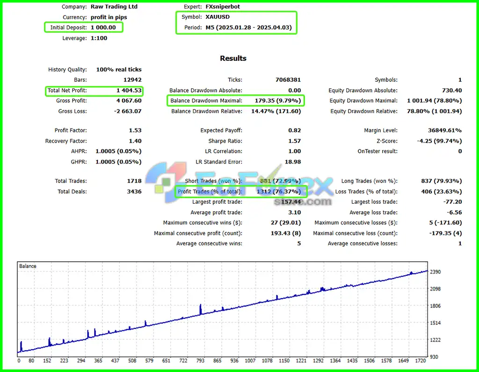This screenshot has width=479, height=372.
Task: Select the History Quality value 100% real ticks
Action: [119, 70]
